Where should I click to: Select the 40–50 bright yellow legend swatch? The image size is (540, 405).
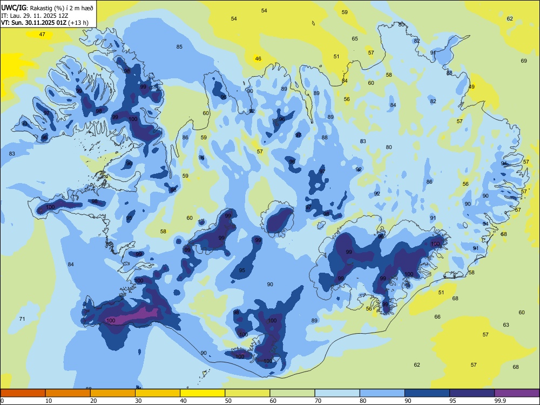click(x=202, y=393)
